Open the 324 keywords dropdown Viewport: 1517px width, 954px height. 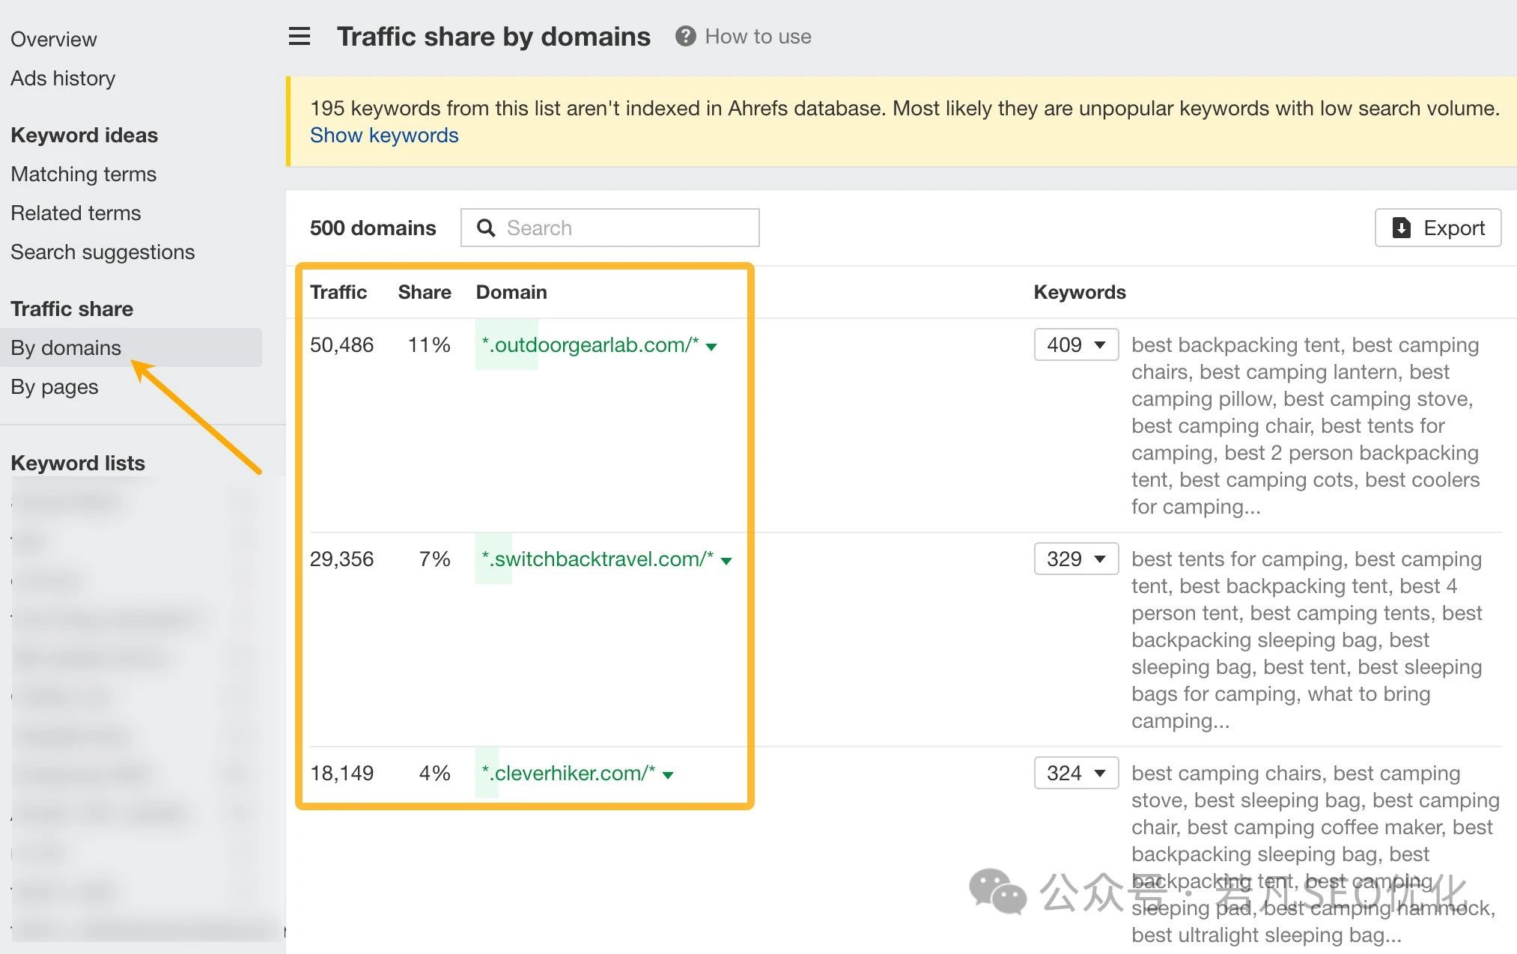point(1076,773)
